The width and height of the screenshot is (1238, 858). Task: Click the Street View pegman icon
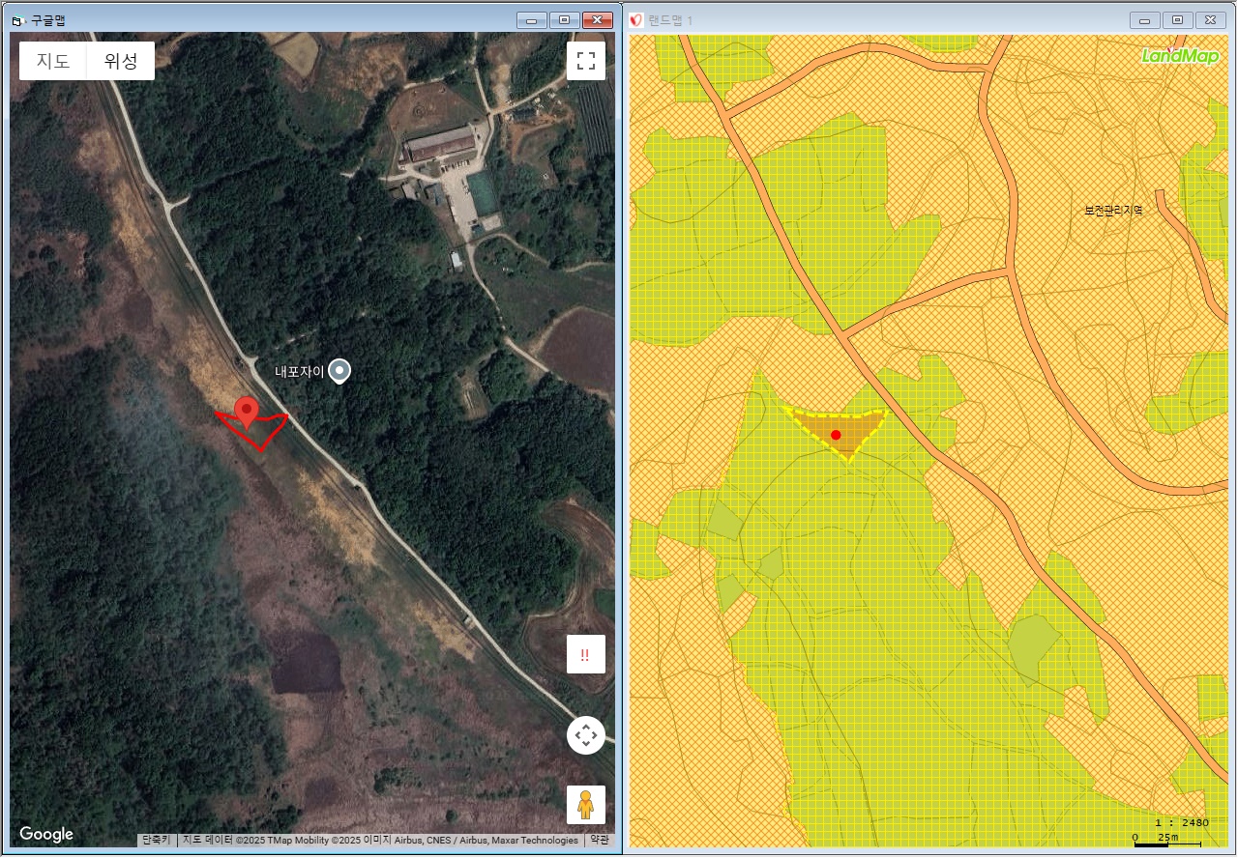pyautogui.click(x=585, y=804)
